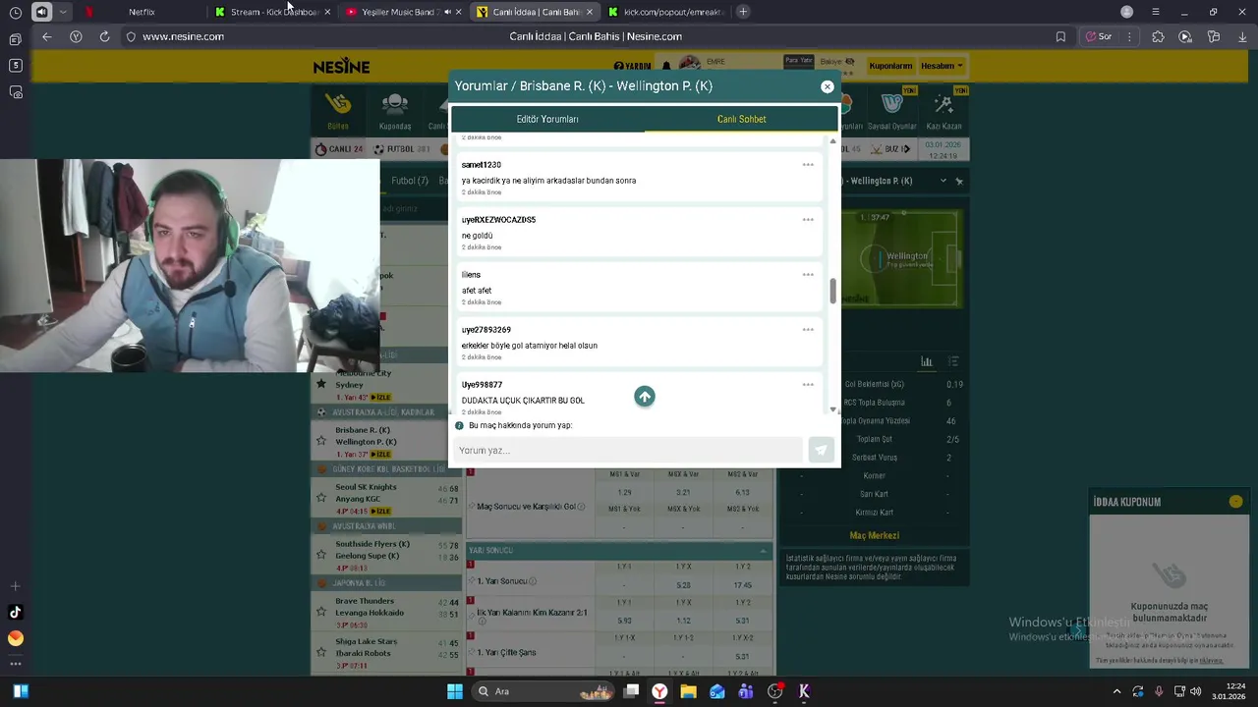Click the chat scroll down arrow
This screenshot has width=1258, height=707.
833,409
